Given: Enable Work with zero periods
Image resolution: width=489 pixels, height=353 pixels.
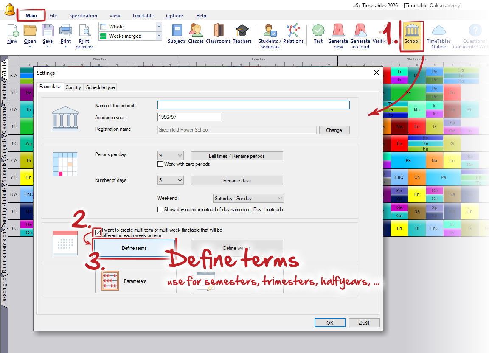Looking at the screenshot, I should 160,164.
